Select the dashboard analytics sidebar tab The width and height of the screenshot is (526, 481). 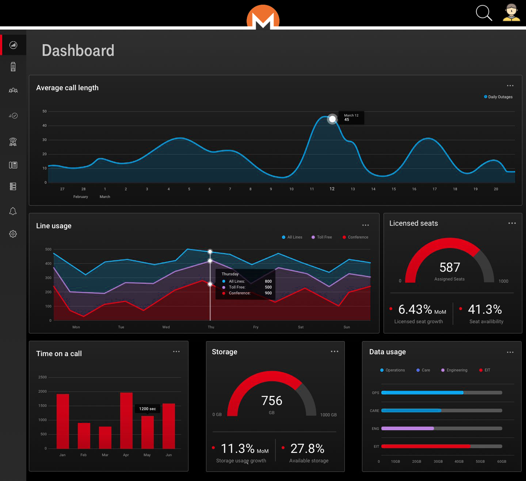pyautogui.click(x=13, y=45)
